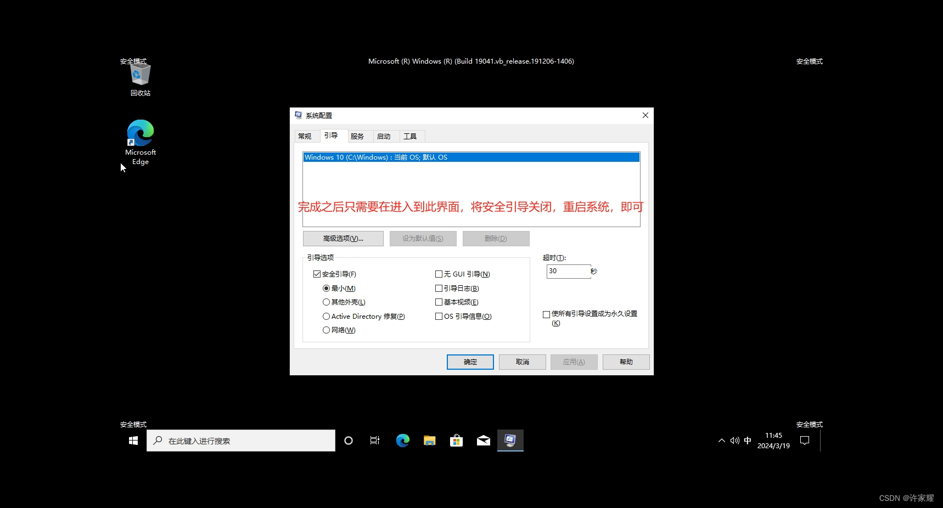The image size is (943, 508).
Task: Click the Show desktop strip
Action: (822, 441)
